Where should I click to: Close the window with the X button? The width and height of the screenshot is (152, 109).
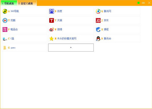point(149,3)
